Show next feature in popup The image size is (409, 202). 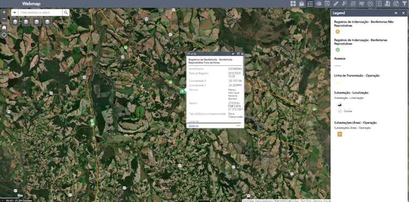pyautogui.click(x=233, y=54)
